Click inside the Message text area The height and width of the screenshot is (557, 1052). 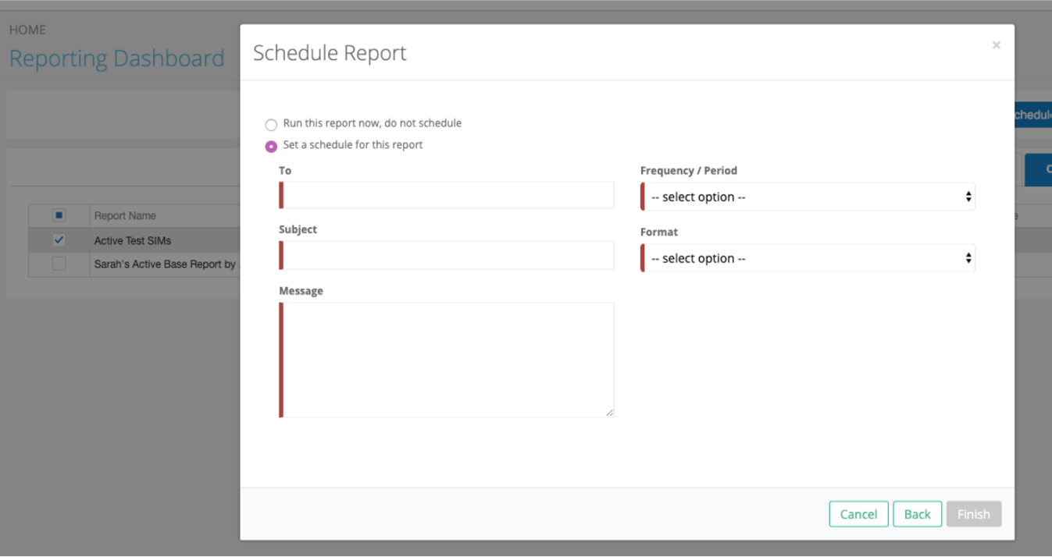[447, 360]
